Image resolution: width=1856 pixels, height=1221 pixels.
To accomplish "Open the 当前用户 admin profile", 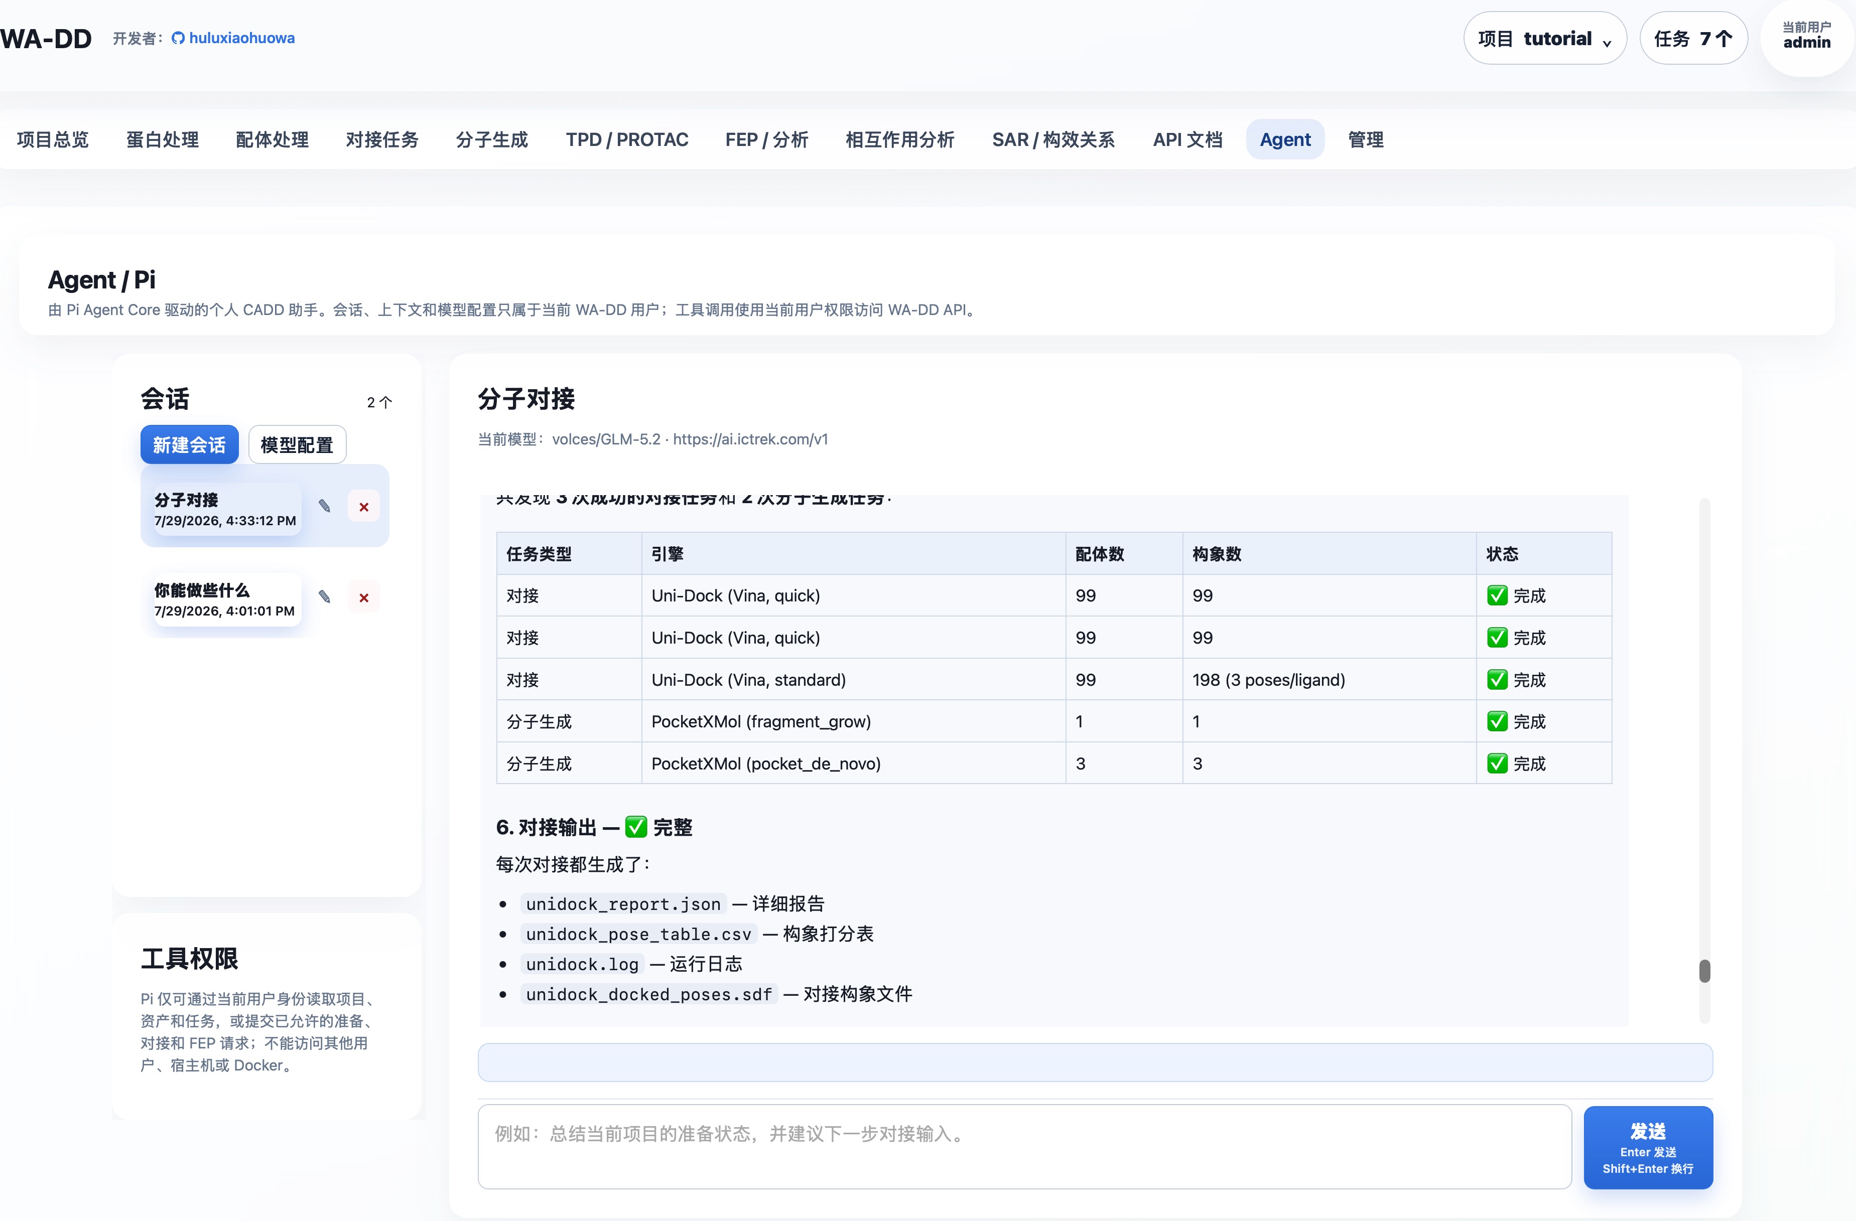I will [x=1806, y=36].
